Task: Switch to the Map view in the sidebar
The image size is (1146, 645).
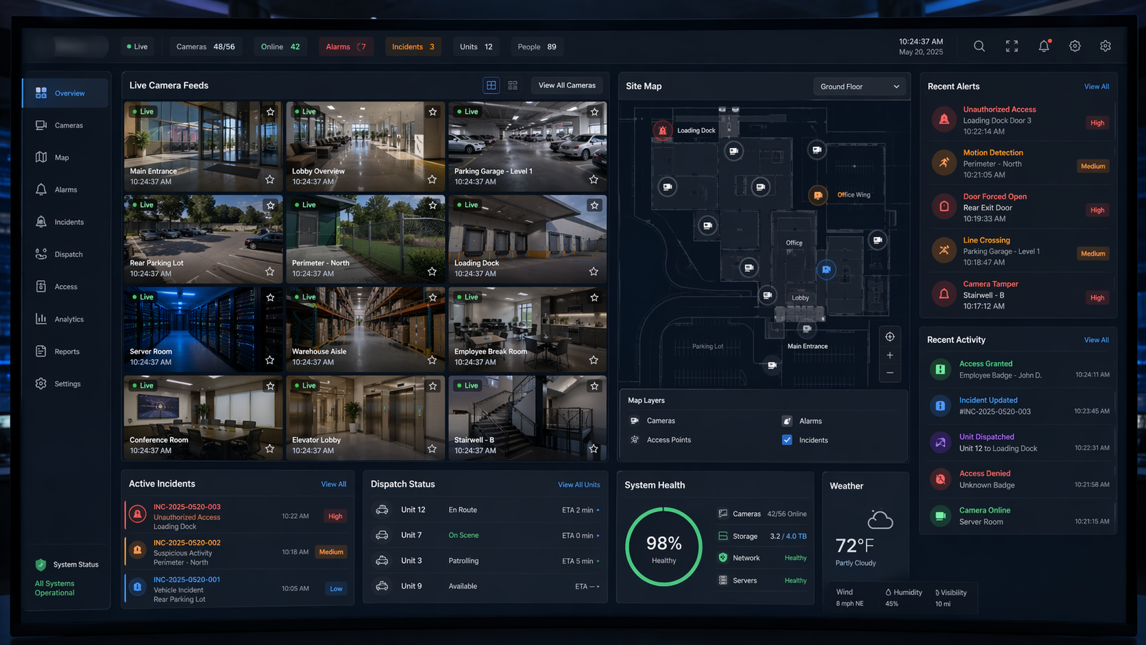Action: [x=62, y=157]
